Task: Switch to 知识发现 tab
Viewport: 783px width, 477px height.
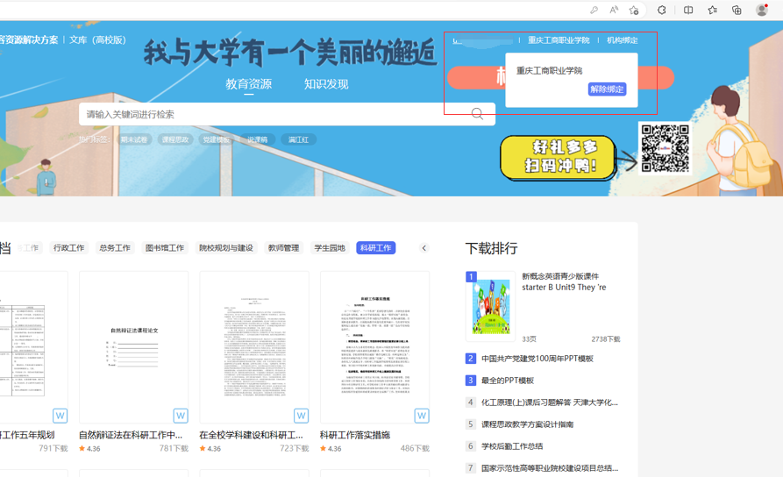Action: pos(326,84)
